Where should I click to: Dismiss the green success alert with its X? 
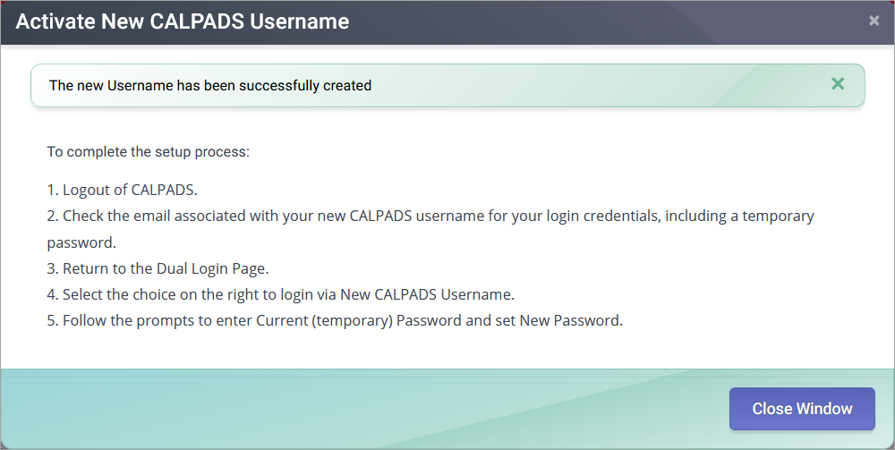click(x=838, y=84)
